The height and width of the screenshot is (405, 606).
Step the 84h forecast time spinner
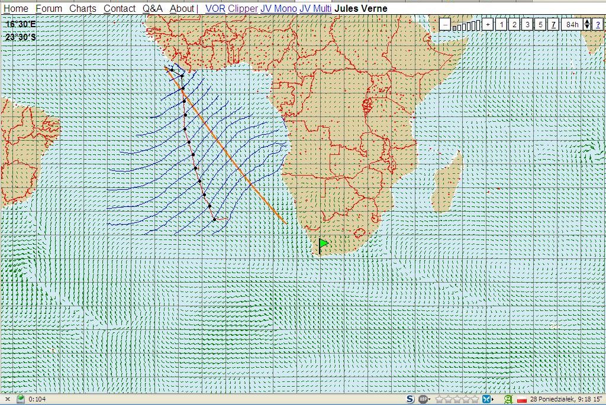586,24
